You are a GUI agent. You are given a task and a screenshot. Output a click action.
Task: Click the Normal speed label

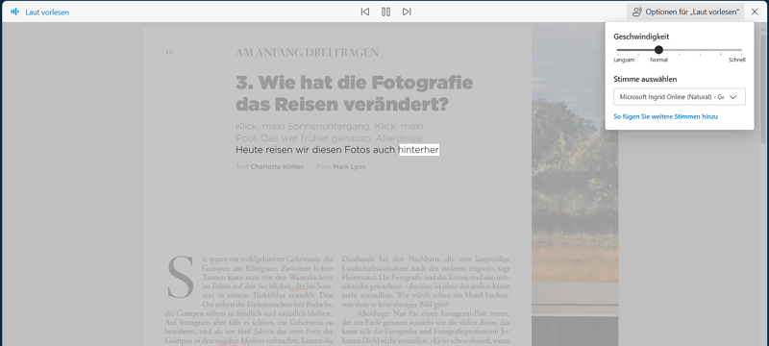coord(658,60)
